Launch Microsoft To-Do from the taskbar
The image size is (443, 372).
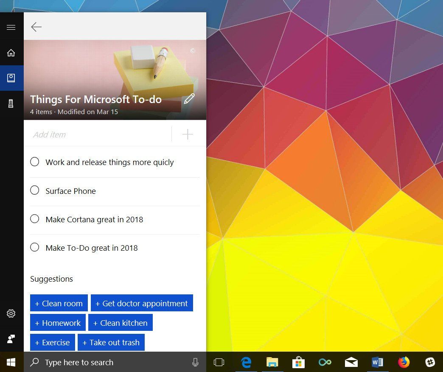click(325, 362)
